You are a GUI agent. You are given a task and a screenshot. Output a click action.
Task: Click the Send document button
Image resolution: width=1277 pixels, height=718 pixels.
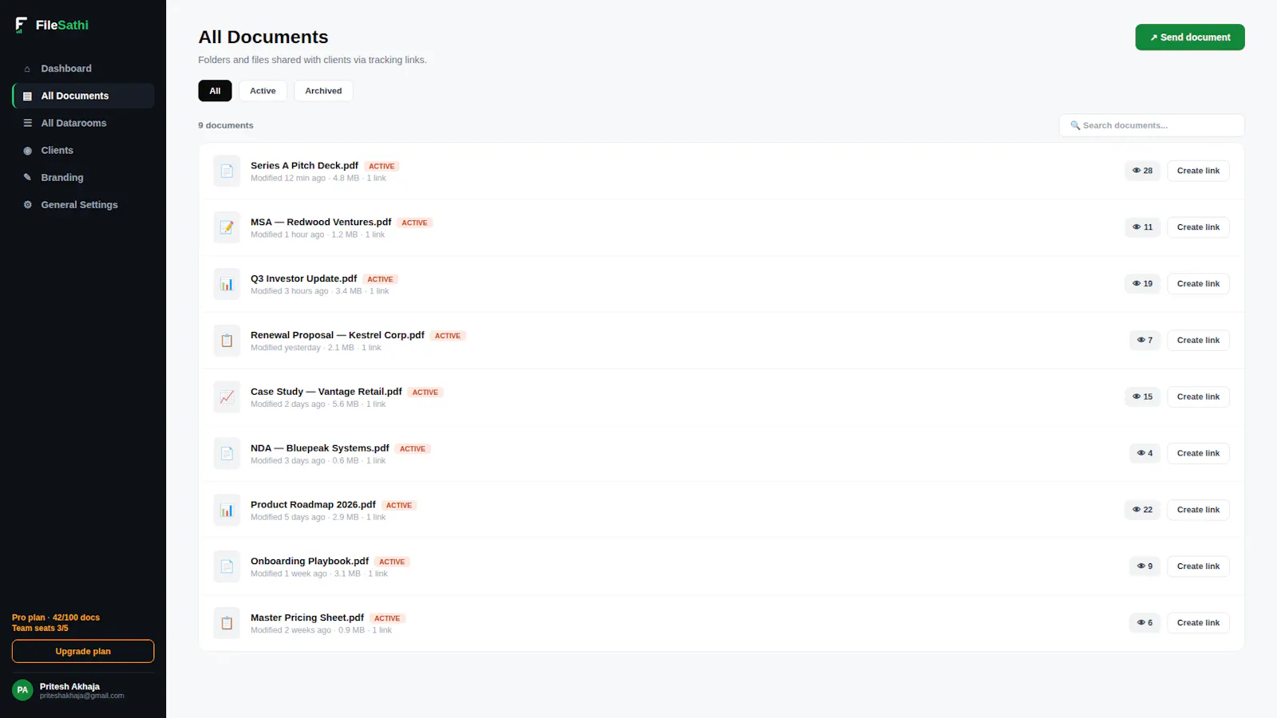click(1190, 37)
